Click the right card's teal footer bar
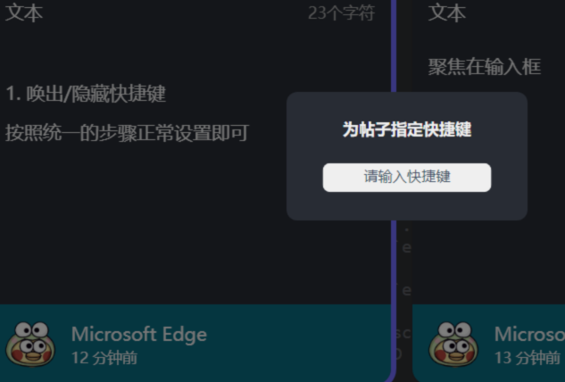Screen dimensions: 565x382 coord(488,343)
